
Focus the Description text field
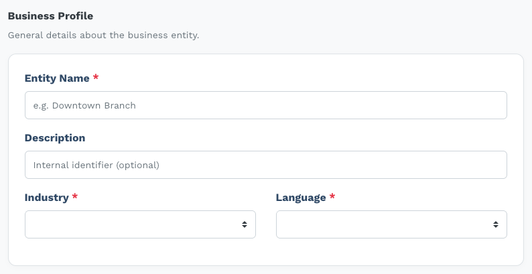265,165
